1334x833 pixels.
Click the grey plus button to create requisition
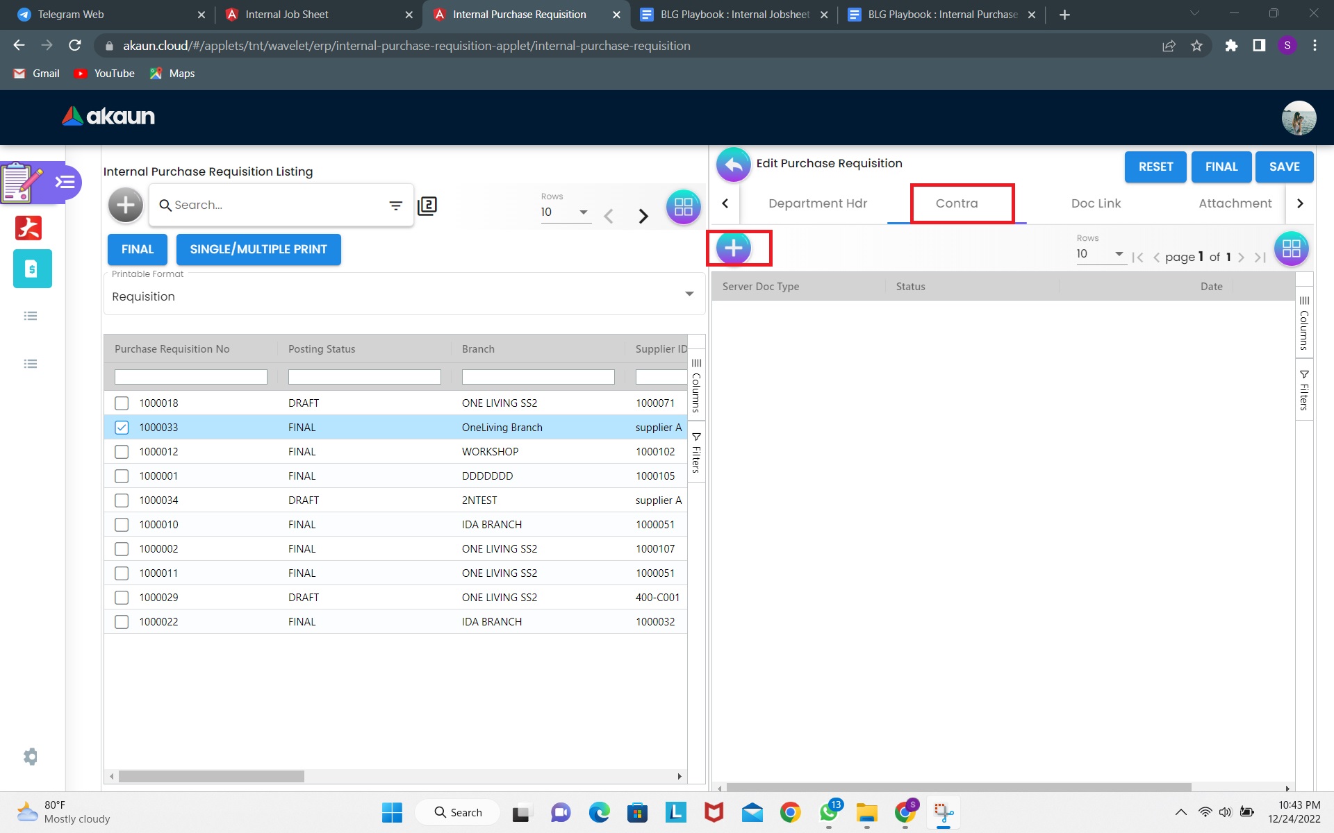click(126, 205)
